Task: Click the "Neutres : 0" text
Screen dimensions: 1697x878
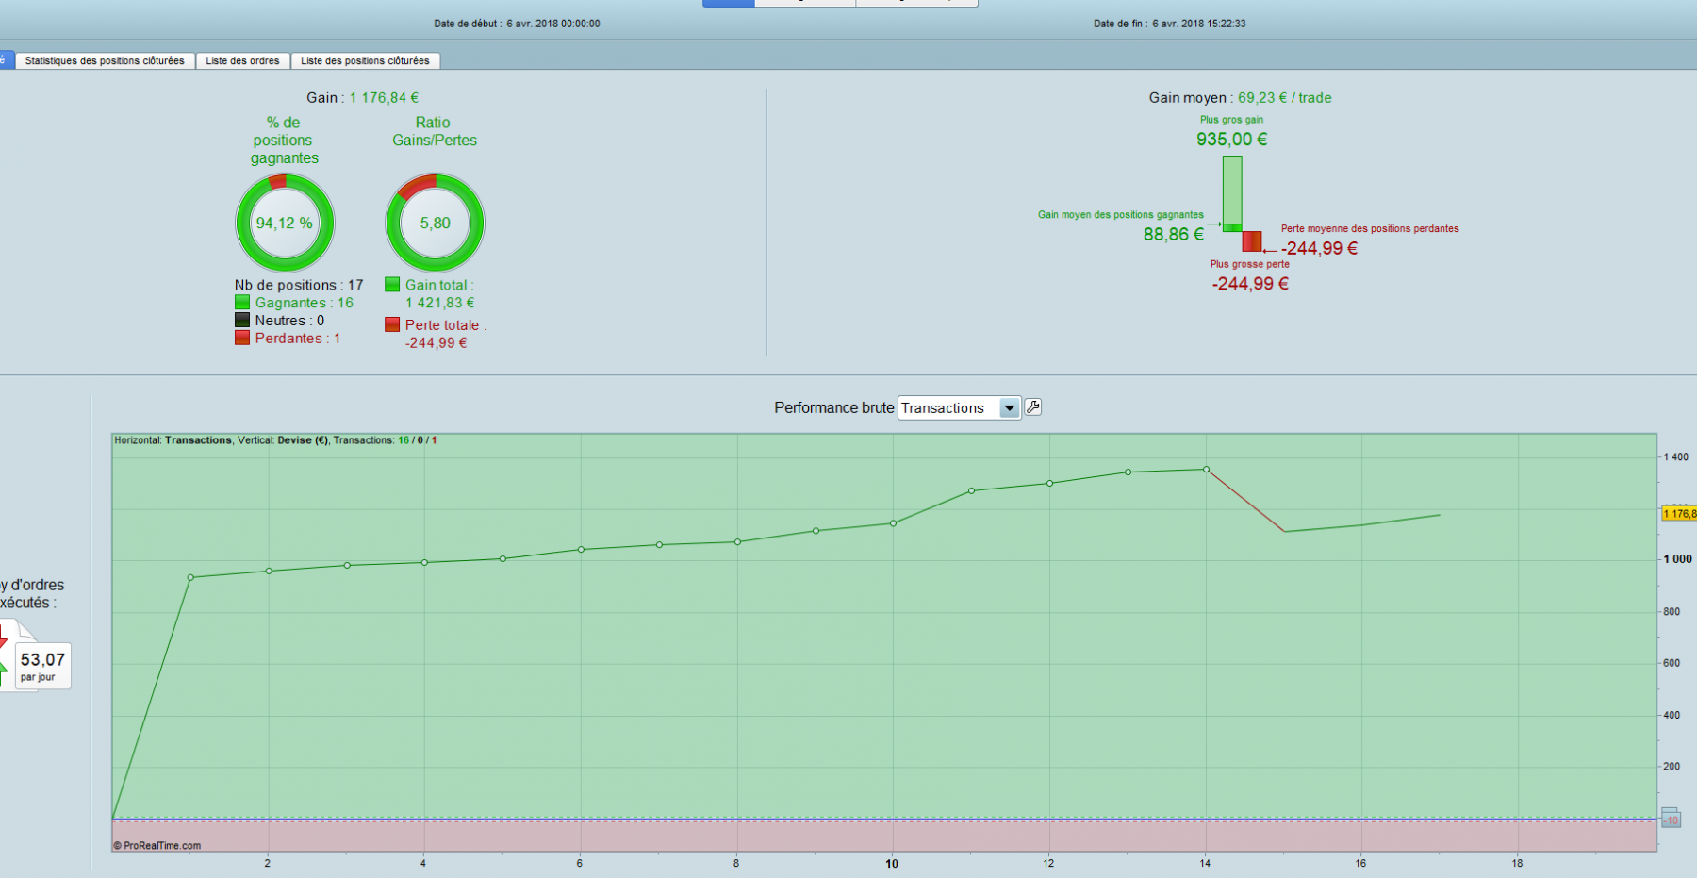Action: pos(289,321)
